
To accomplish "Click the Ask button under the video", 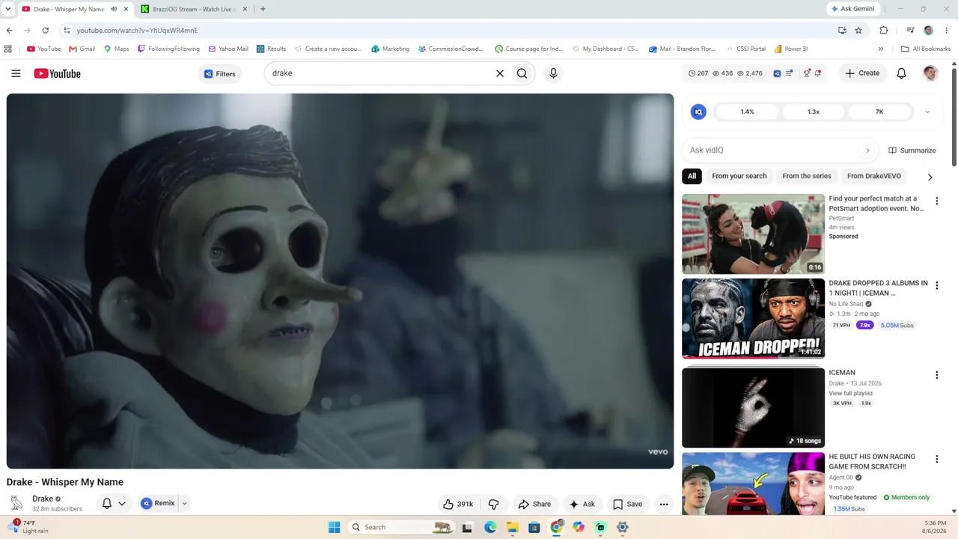I will click(582, 504).
